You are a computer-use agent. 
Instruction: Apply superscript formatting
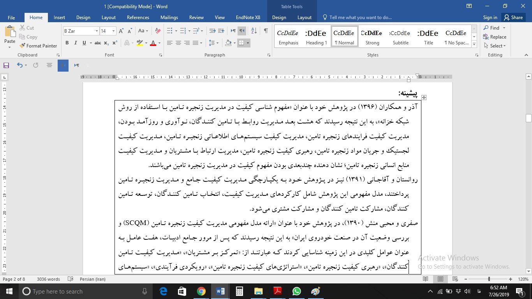pyautogui.click(x=114, y=43)
